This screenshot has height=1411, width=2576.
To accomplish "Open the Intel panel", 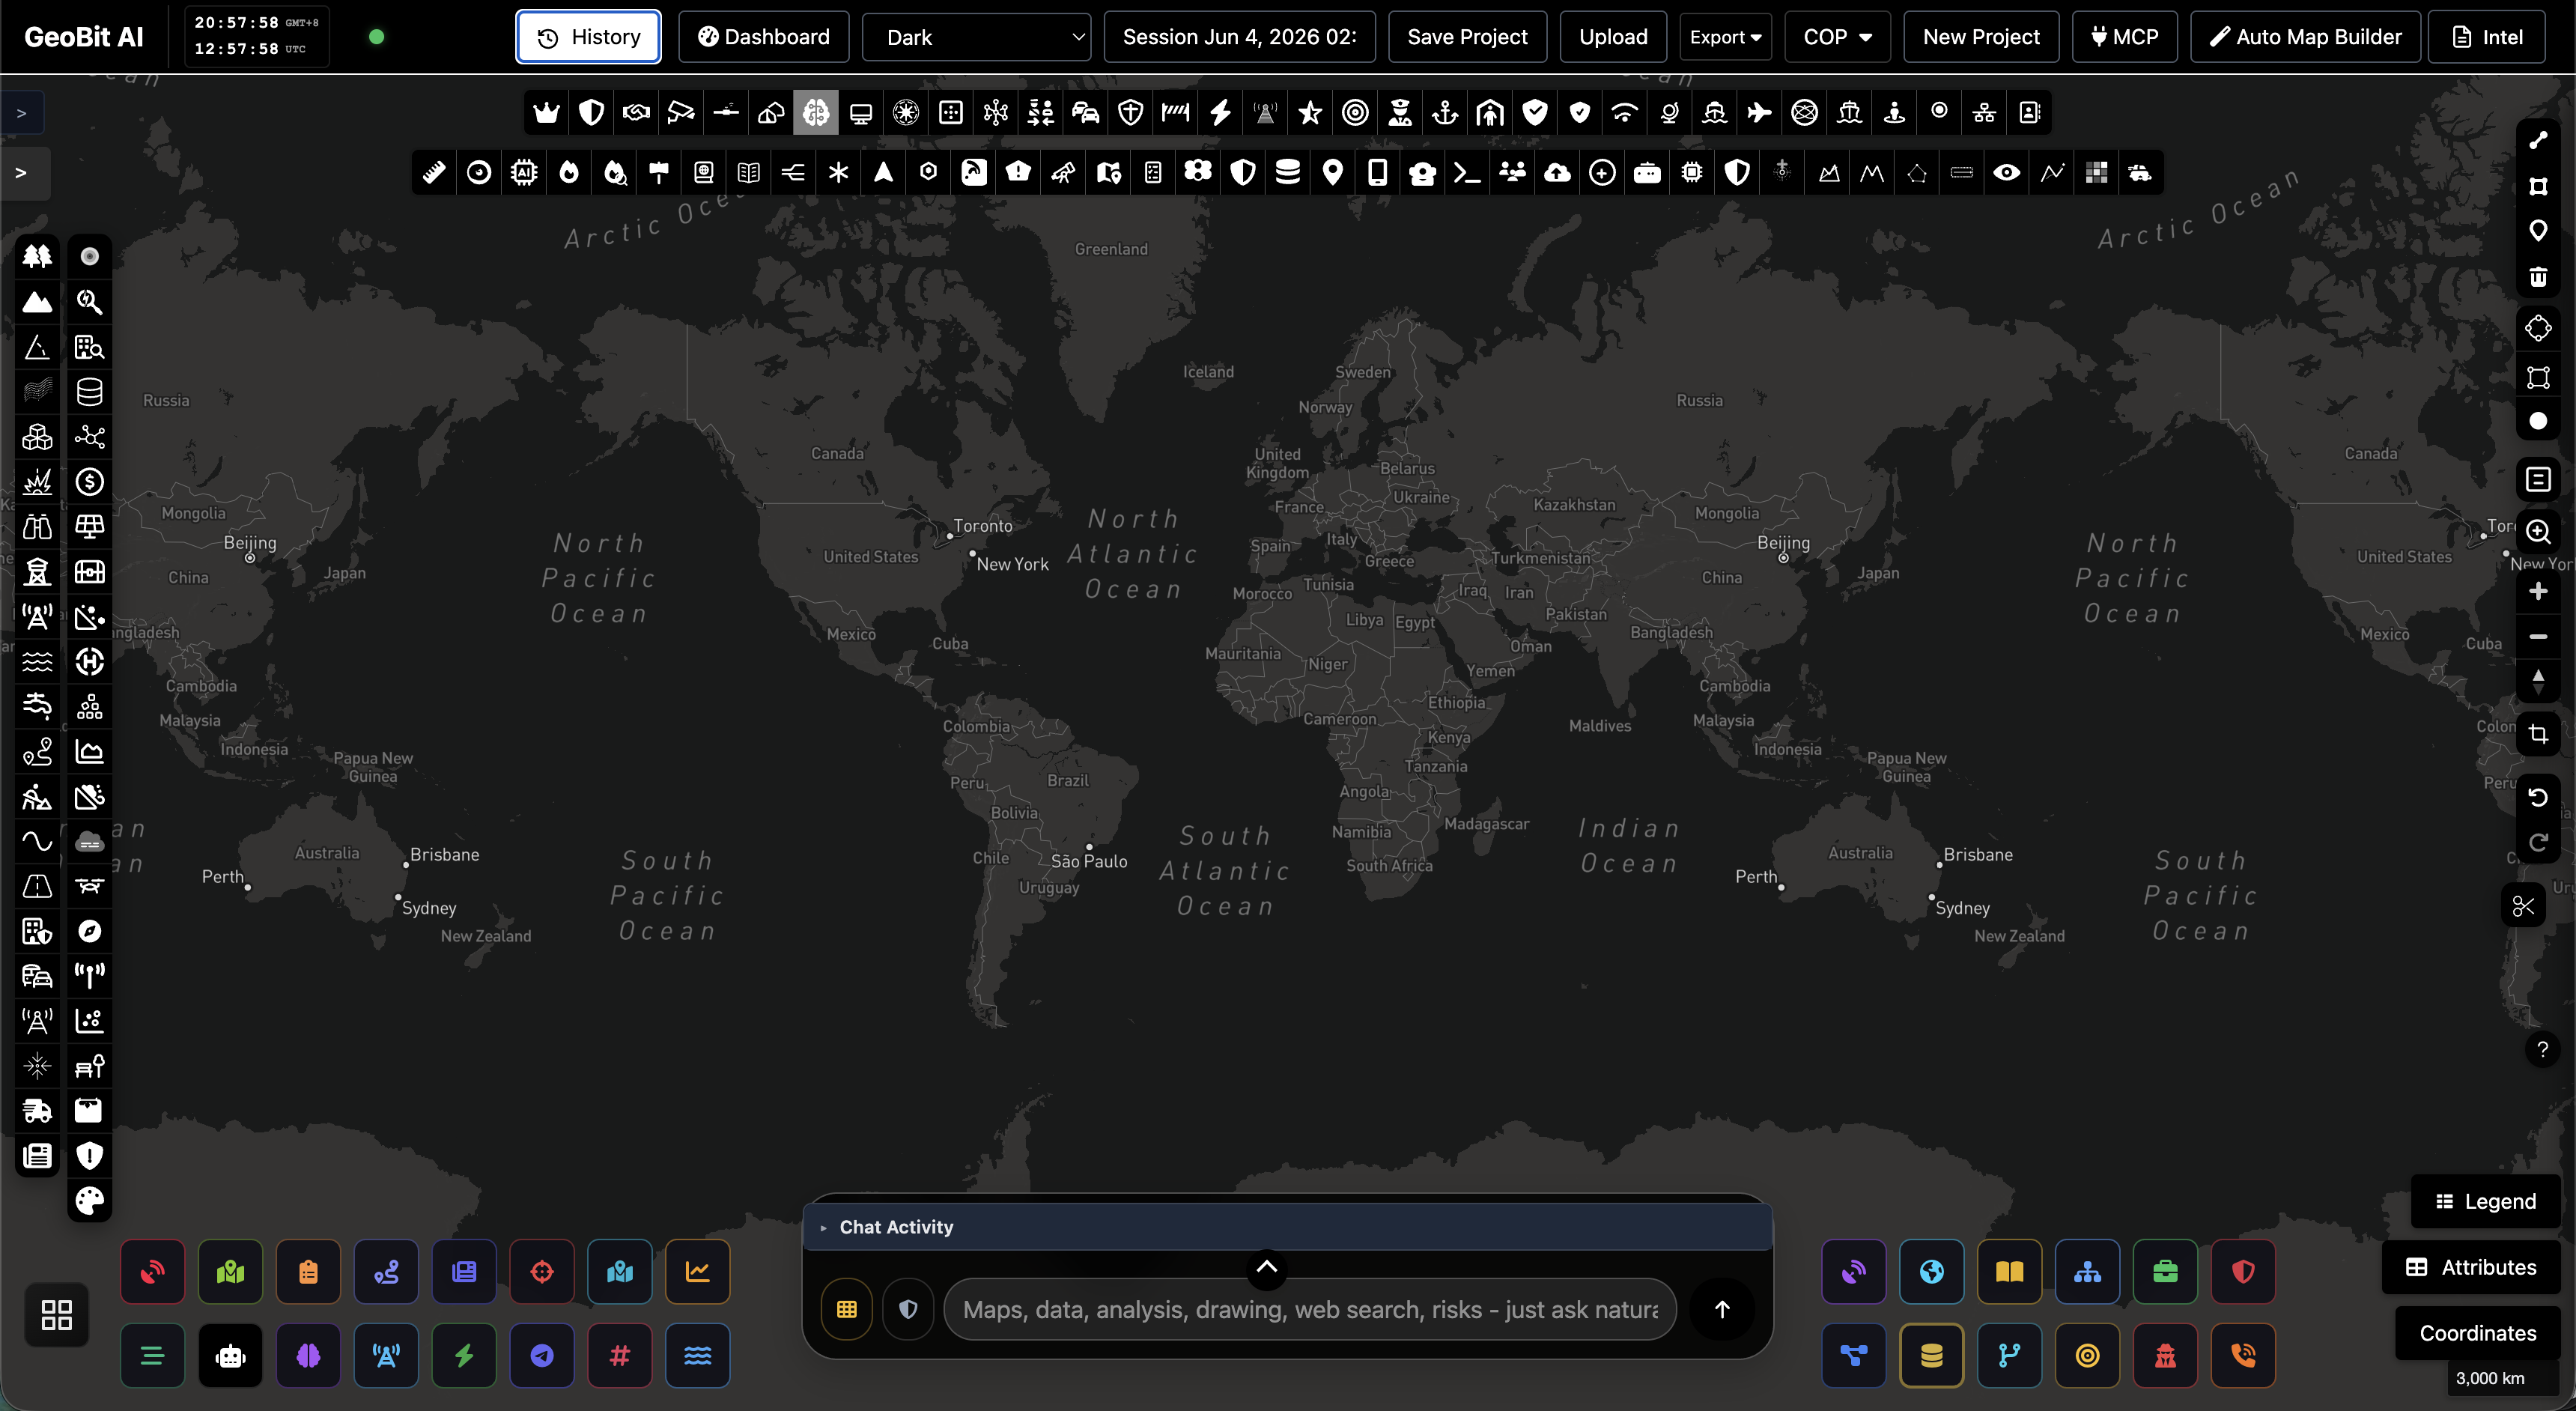I will 2486,37.
